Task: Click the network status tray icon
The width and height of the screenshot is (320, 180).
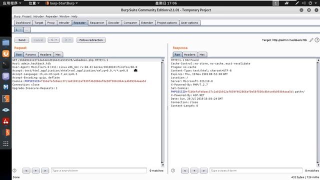Action: pyautogui.click(x=286, y=3)
